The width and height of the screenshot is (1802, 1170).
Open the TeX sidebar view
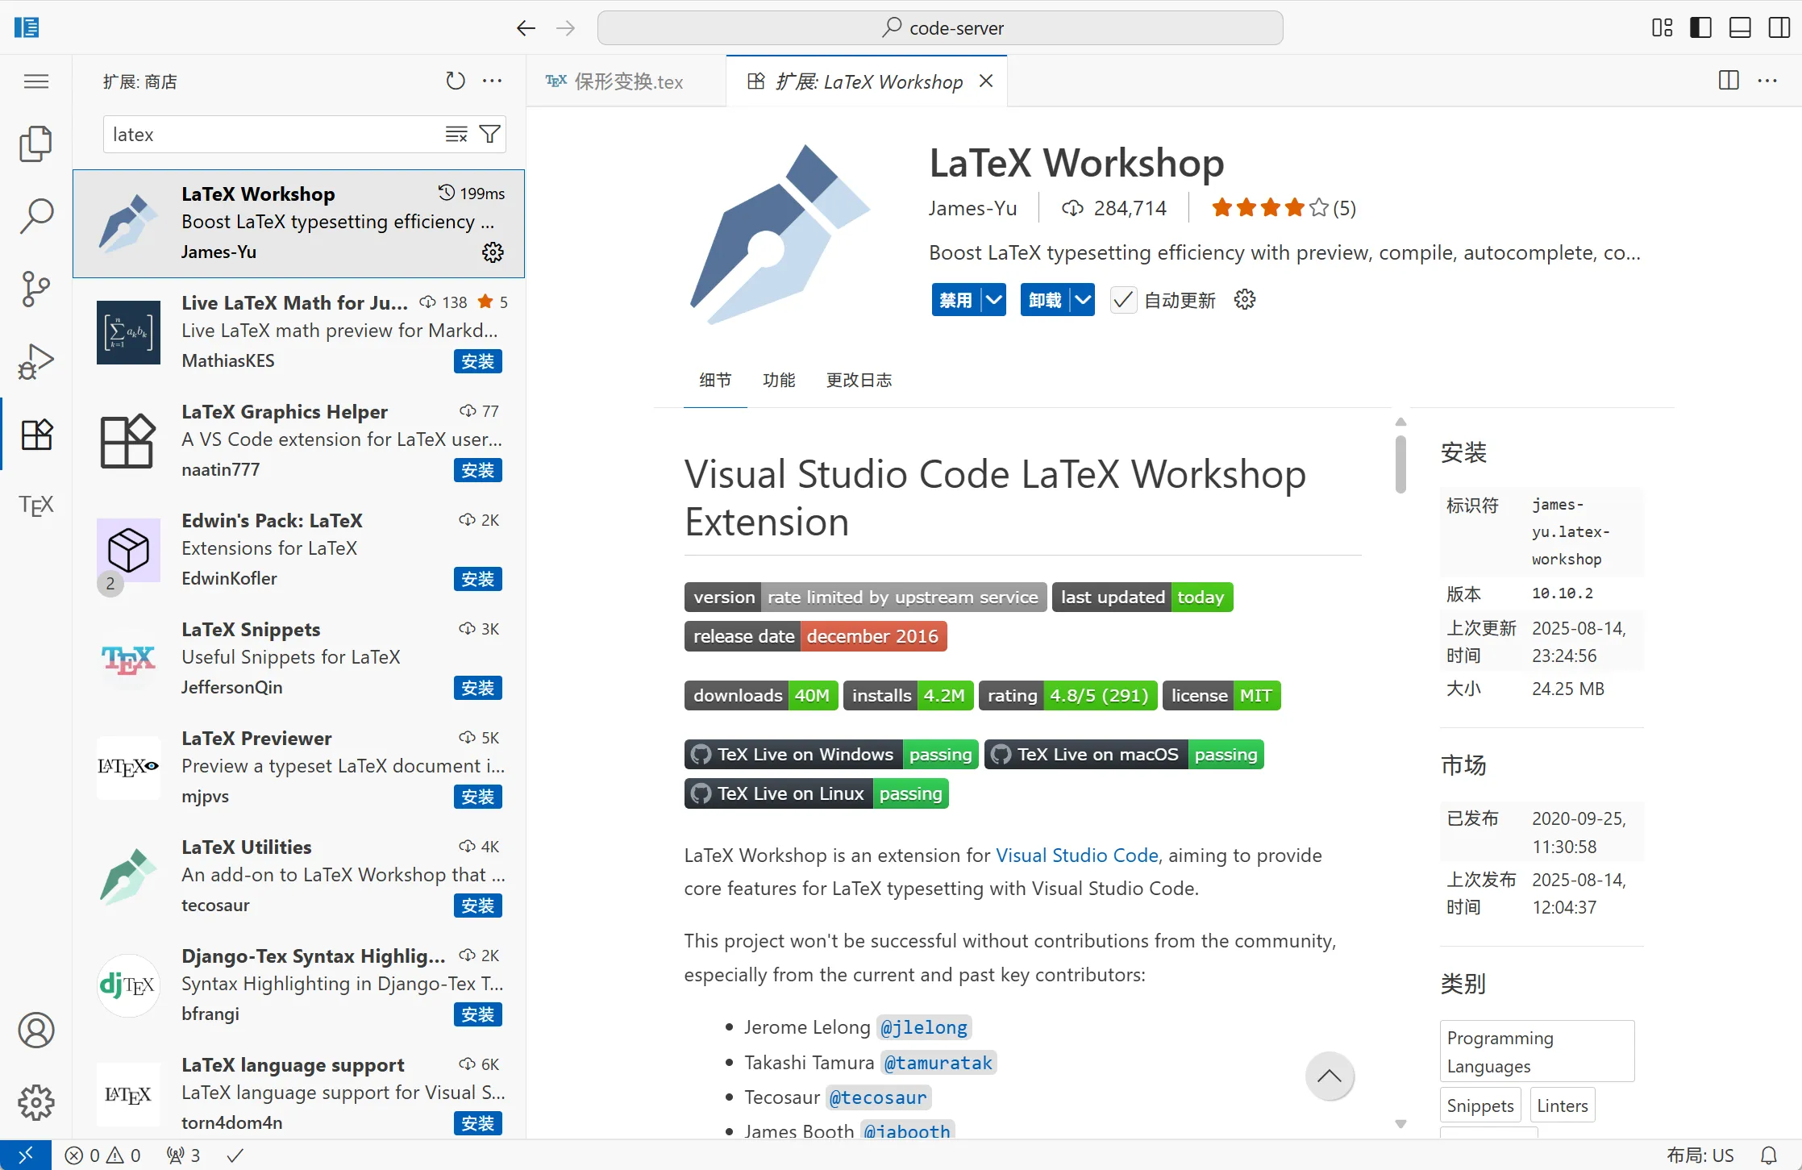click(x=35, y=506)
